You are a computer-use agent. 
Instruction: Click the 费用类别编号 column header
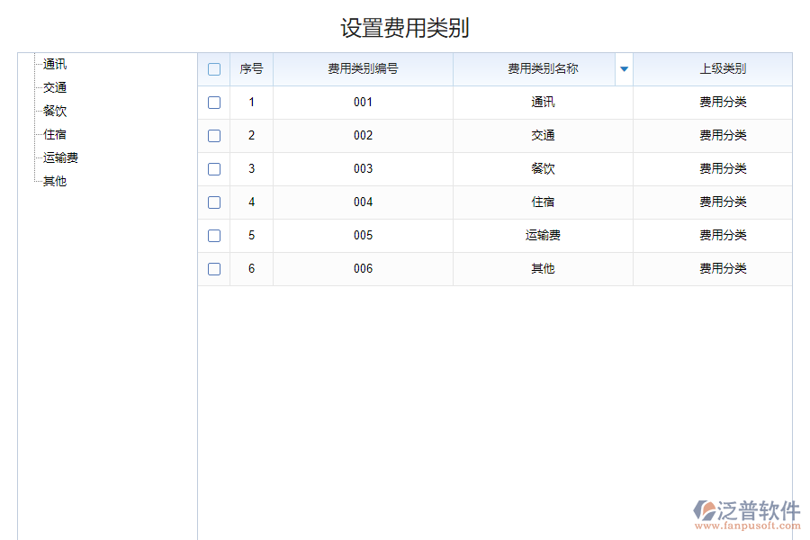pos(362,68)
